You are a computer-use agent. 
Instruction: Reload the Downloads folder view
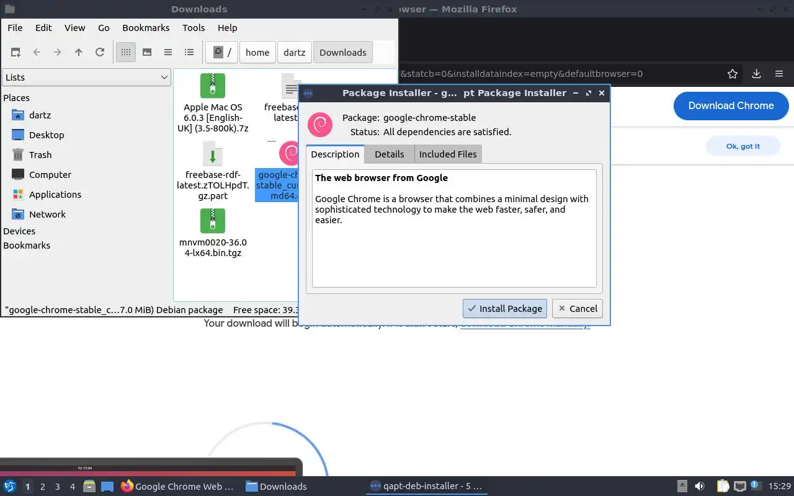tap(100, 53)
